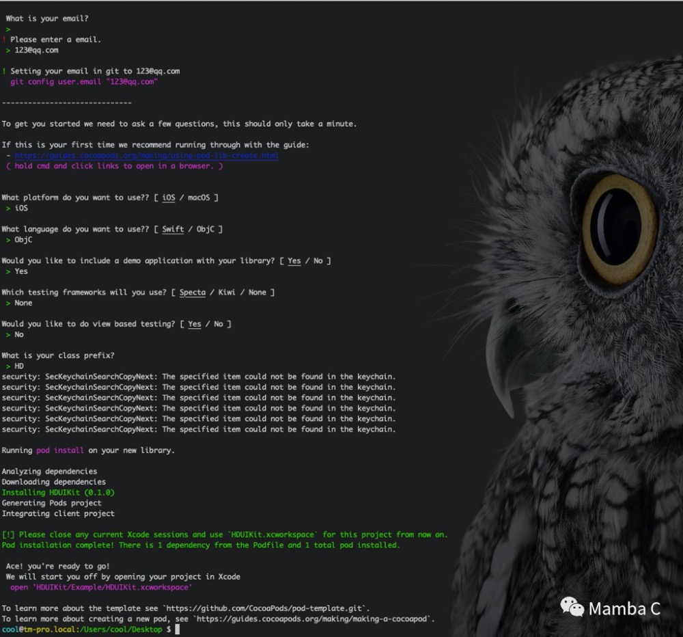Click the macOS platform option text
Screen dimensions: 683x637
[x=199, y=198]
